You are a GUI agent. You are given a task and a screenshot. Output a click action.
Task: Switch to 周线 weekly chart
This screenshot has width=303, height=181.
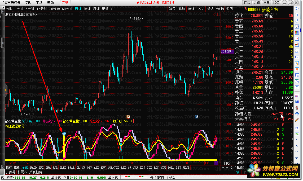(87, 9)
